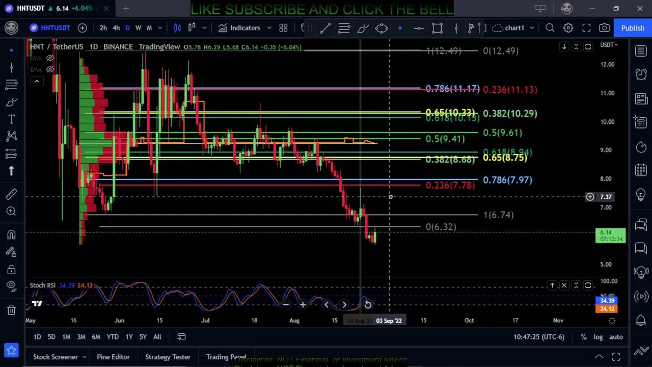The width and height of the screenshot is (652, 367).
Task: Open chart search magnifier icon
Action: (550, 28)
